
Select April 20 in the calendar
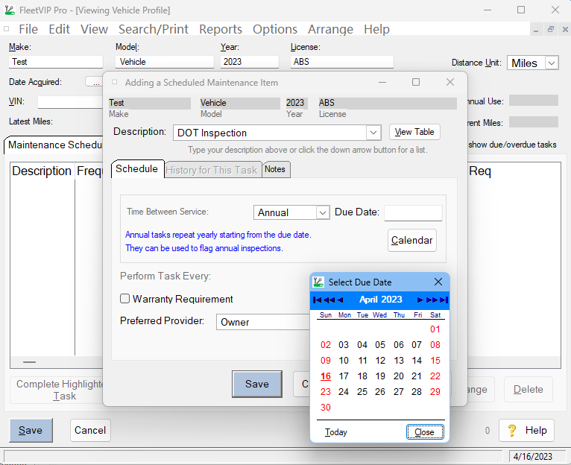(x=398, y=376)
